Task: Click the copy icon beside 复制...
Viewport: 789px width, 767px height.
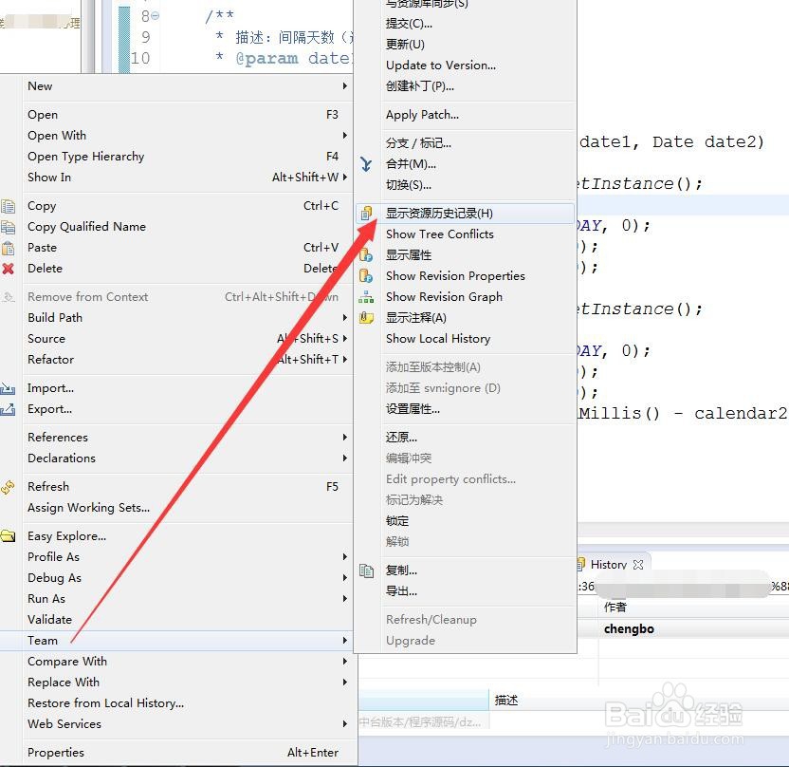Action: tap(366, 571)
